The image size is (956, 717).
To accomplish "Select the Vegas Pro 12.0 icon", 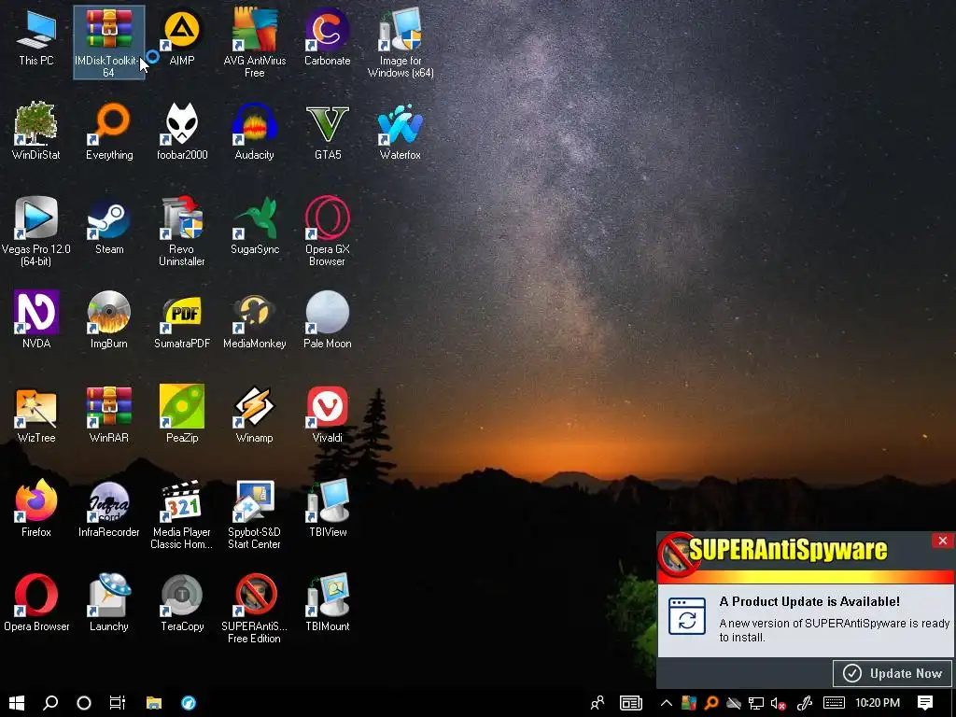I will [x=36, y=232].
